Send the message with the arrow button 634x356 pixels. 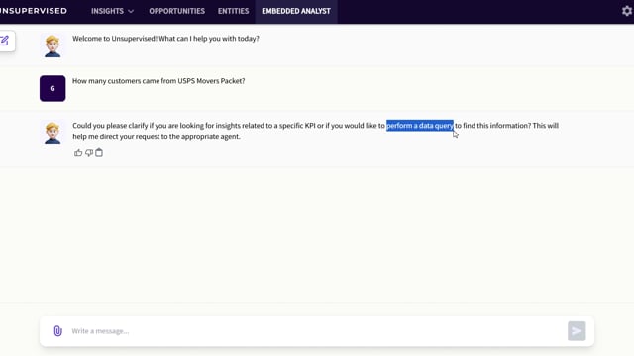pos(577,331)
